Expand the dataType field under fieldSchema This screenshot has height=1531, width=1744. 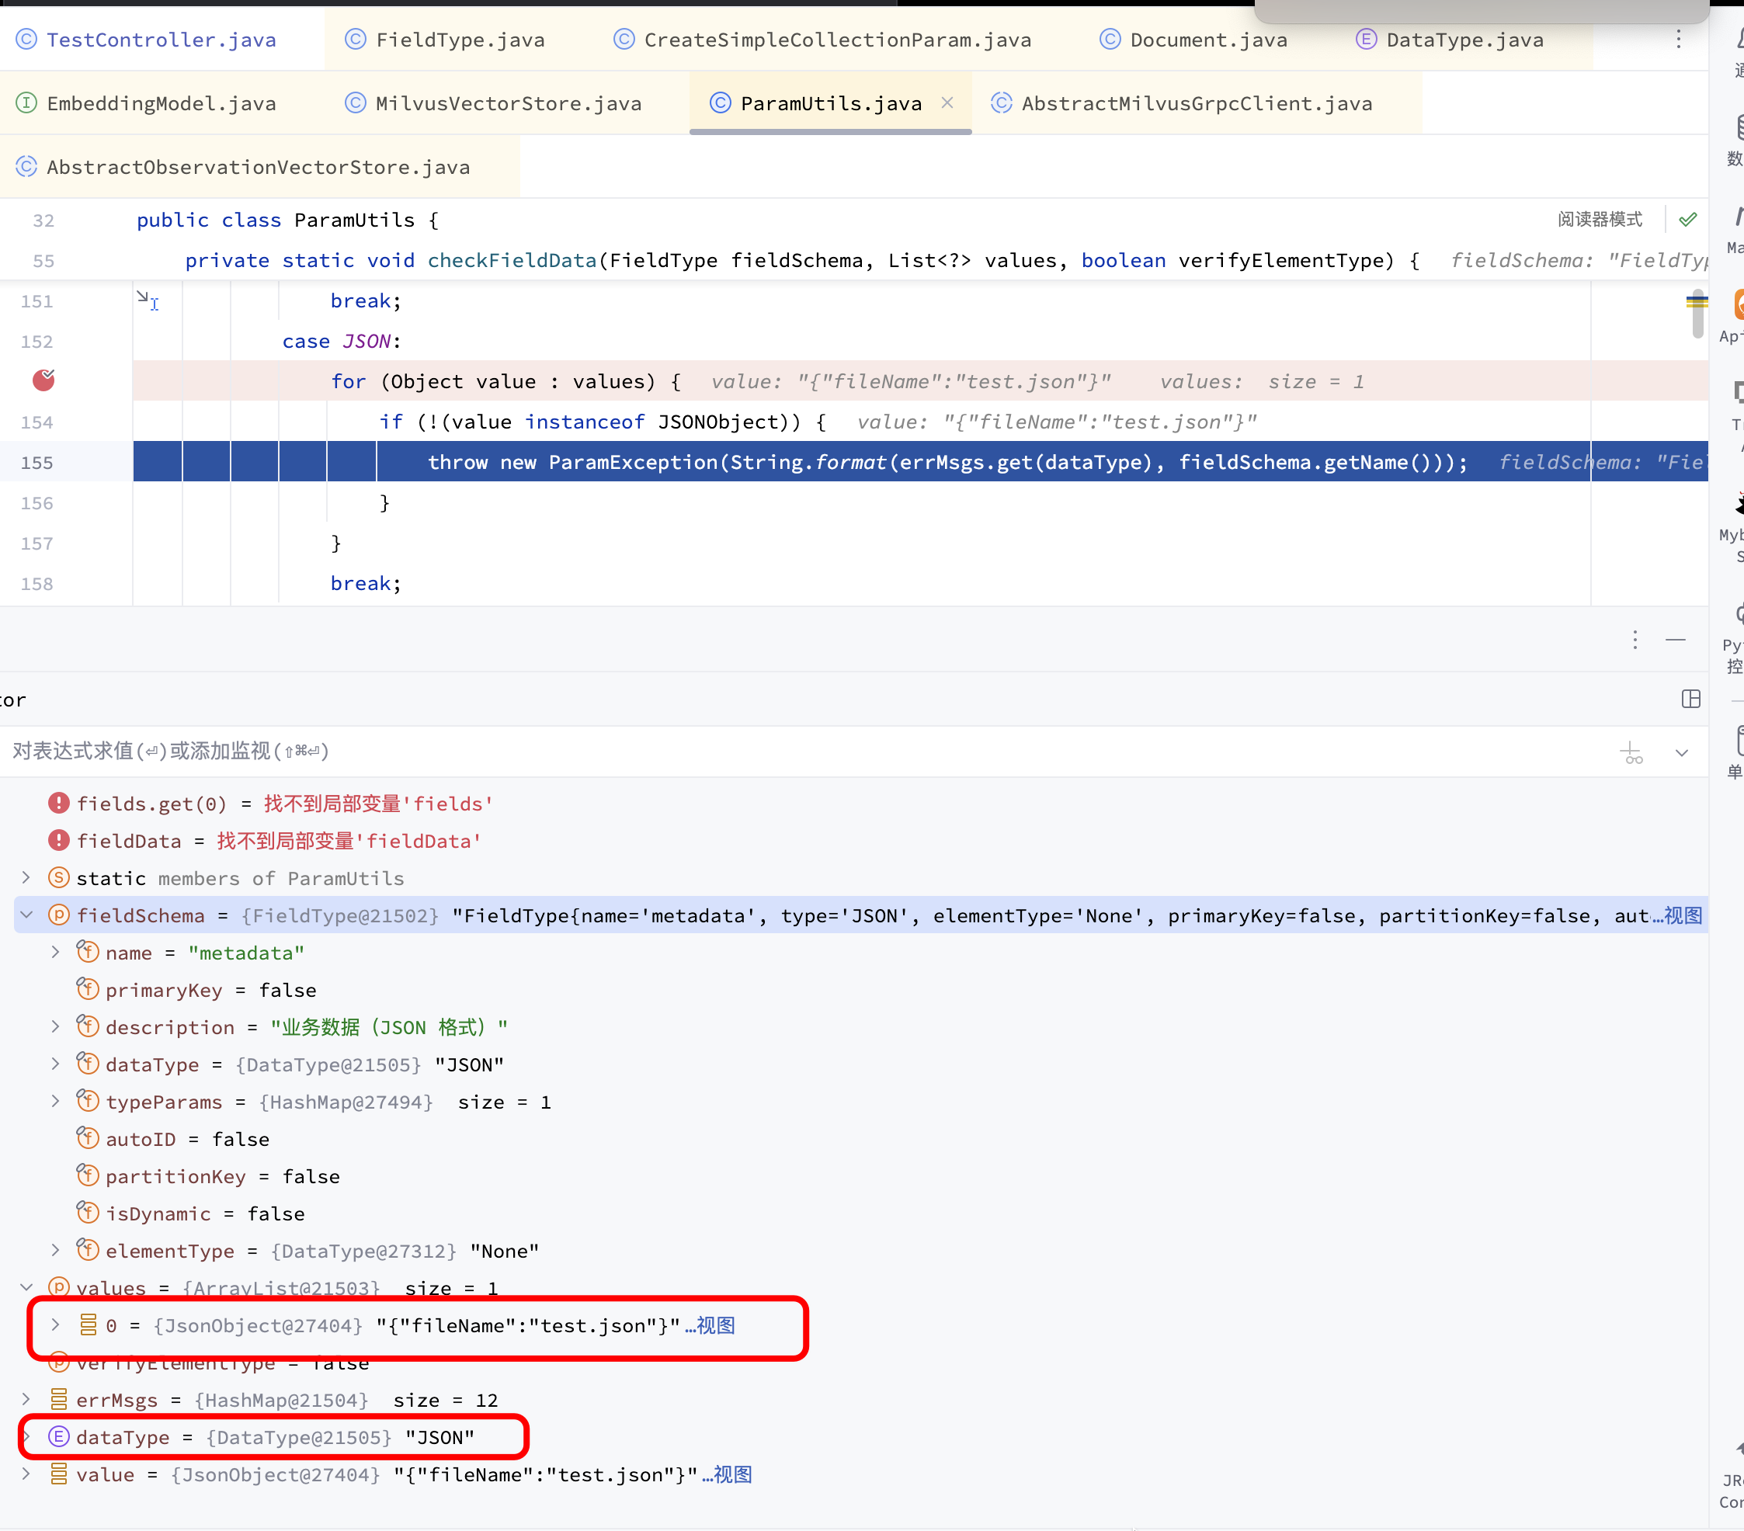click(x=55, y=1064)
